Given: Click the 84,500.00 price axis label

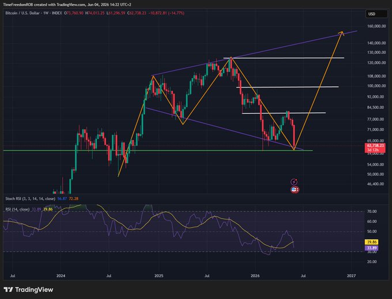Looking at the screenshot, I should pyautogui.click(x=376, y=107).
